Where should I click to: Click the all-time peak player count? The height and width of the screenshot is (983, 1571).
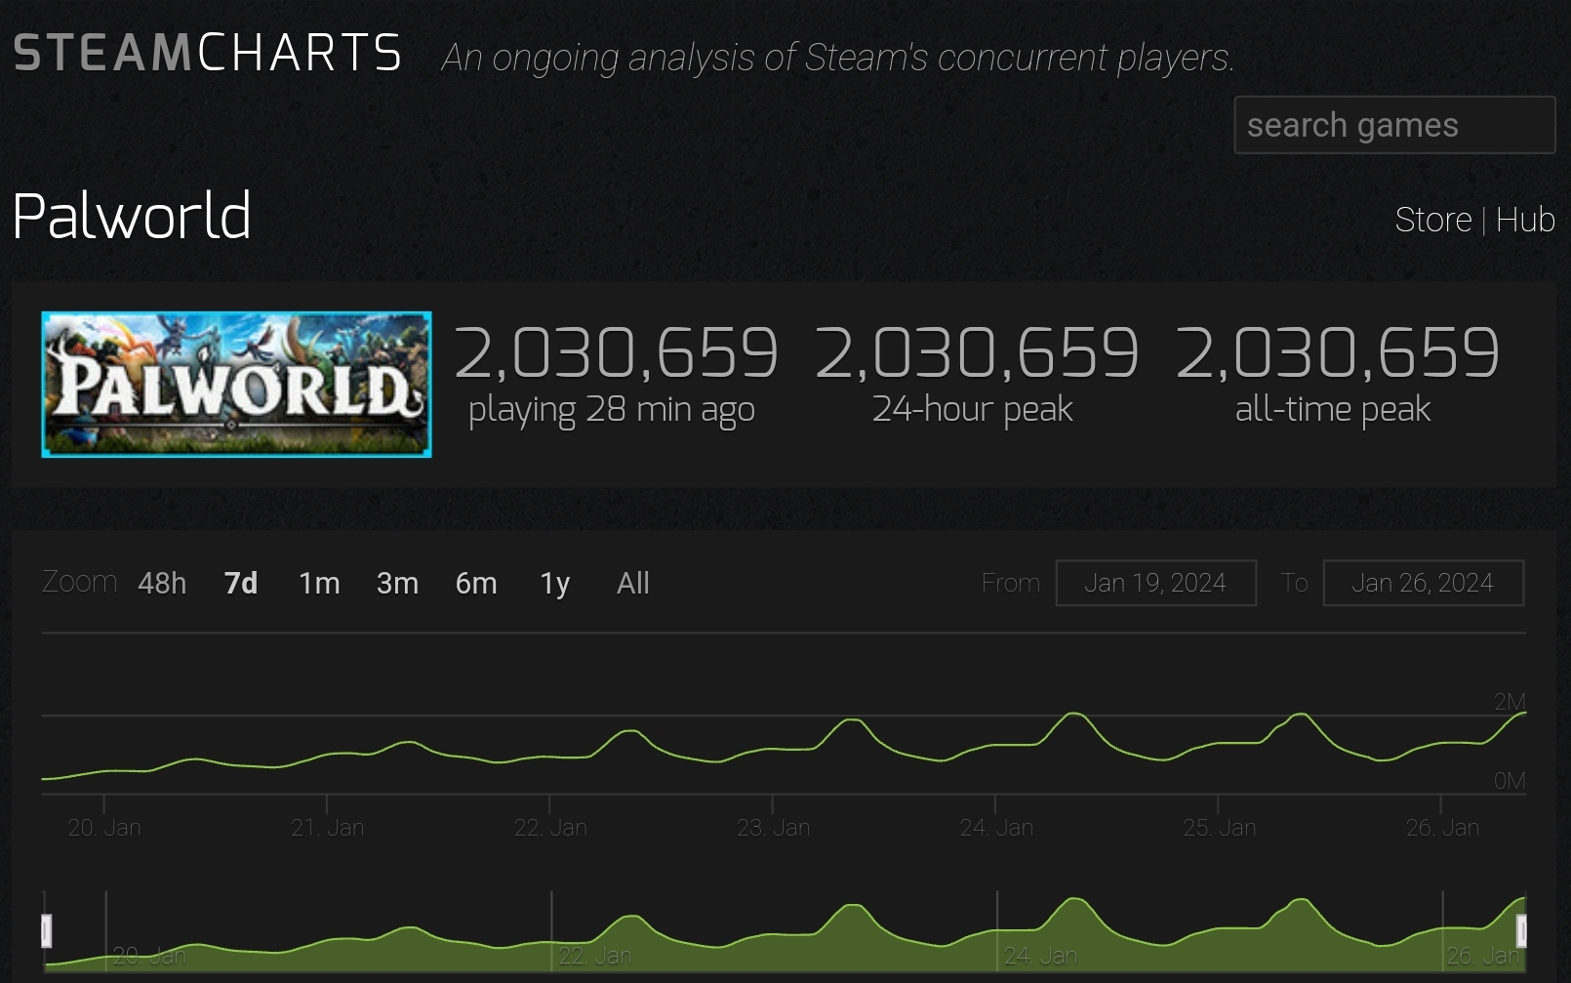(x=1337, y=352)
